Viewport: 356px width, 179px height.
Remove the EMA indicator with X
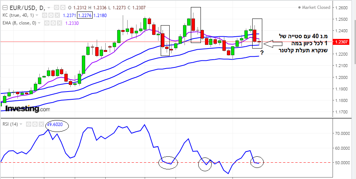pos(59,23)
